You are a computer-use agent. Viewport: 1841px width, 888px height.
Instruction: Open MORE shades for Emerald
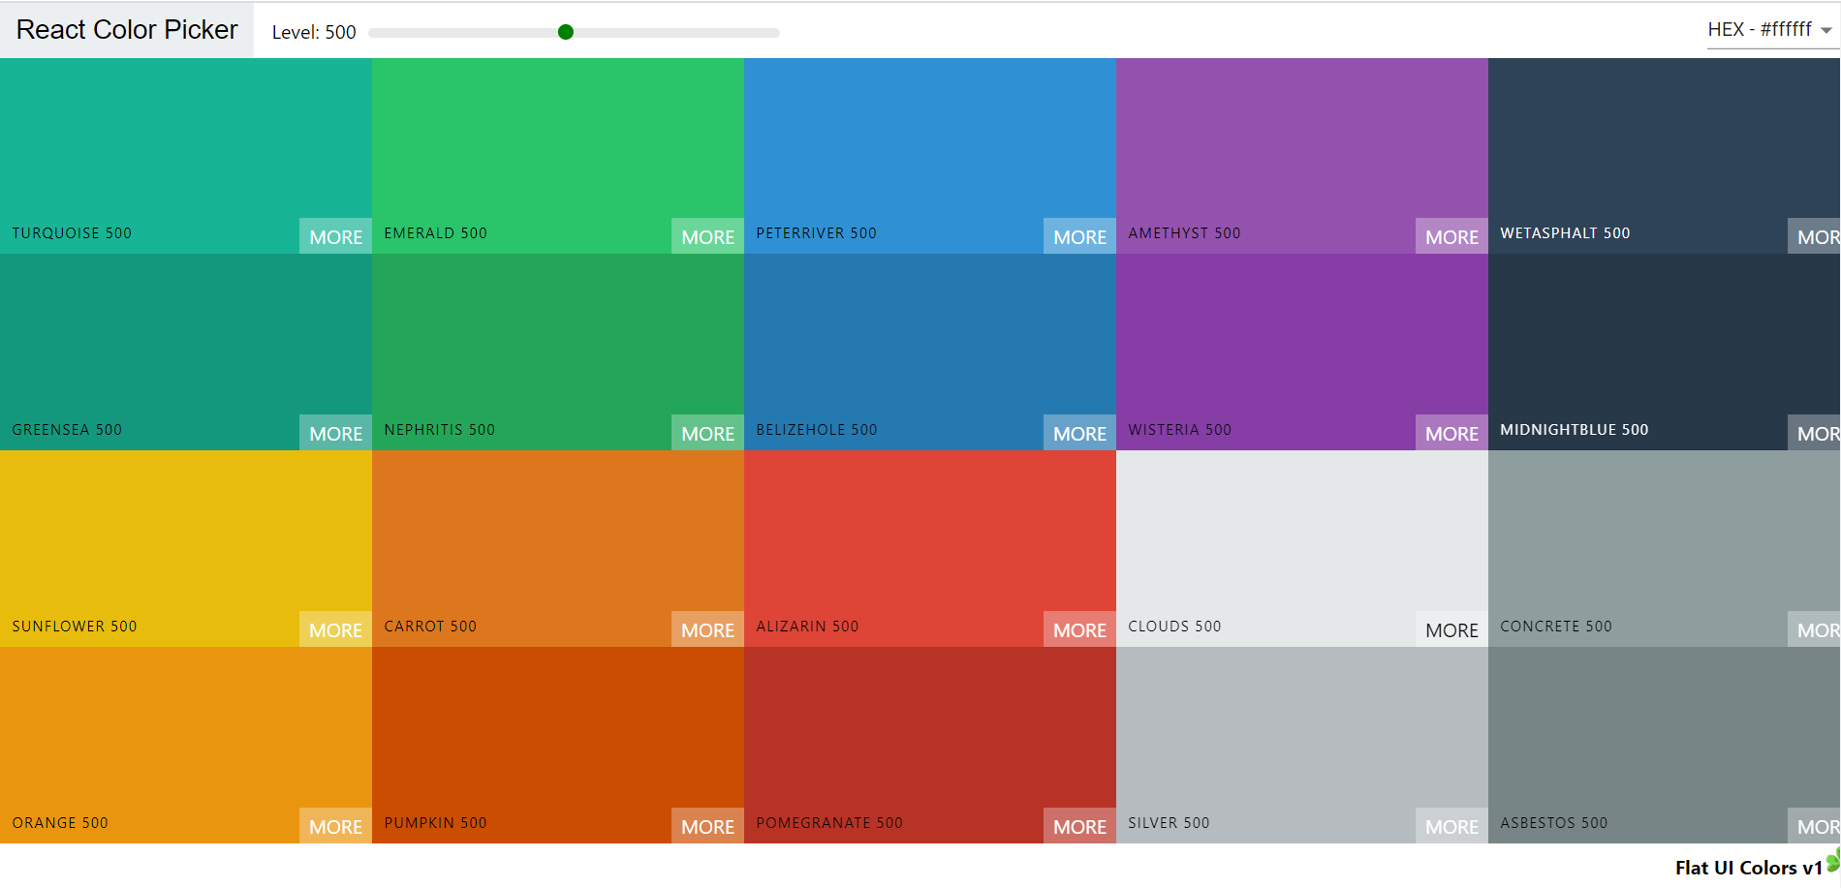pos(707,236)
